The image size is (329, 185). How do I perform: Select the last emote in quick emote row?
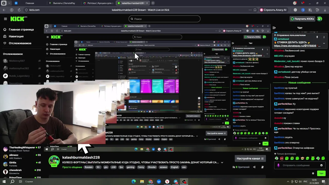(x=323, y=158)
